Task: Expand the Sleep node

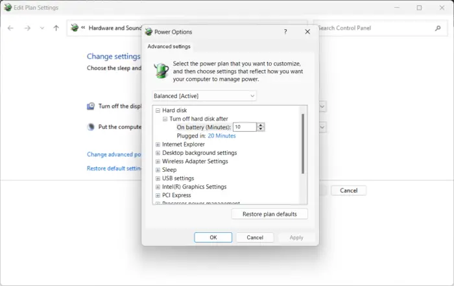Action: coord(158,170)
